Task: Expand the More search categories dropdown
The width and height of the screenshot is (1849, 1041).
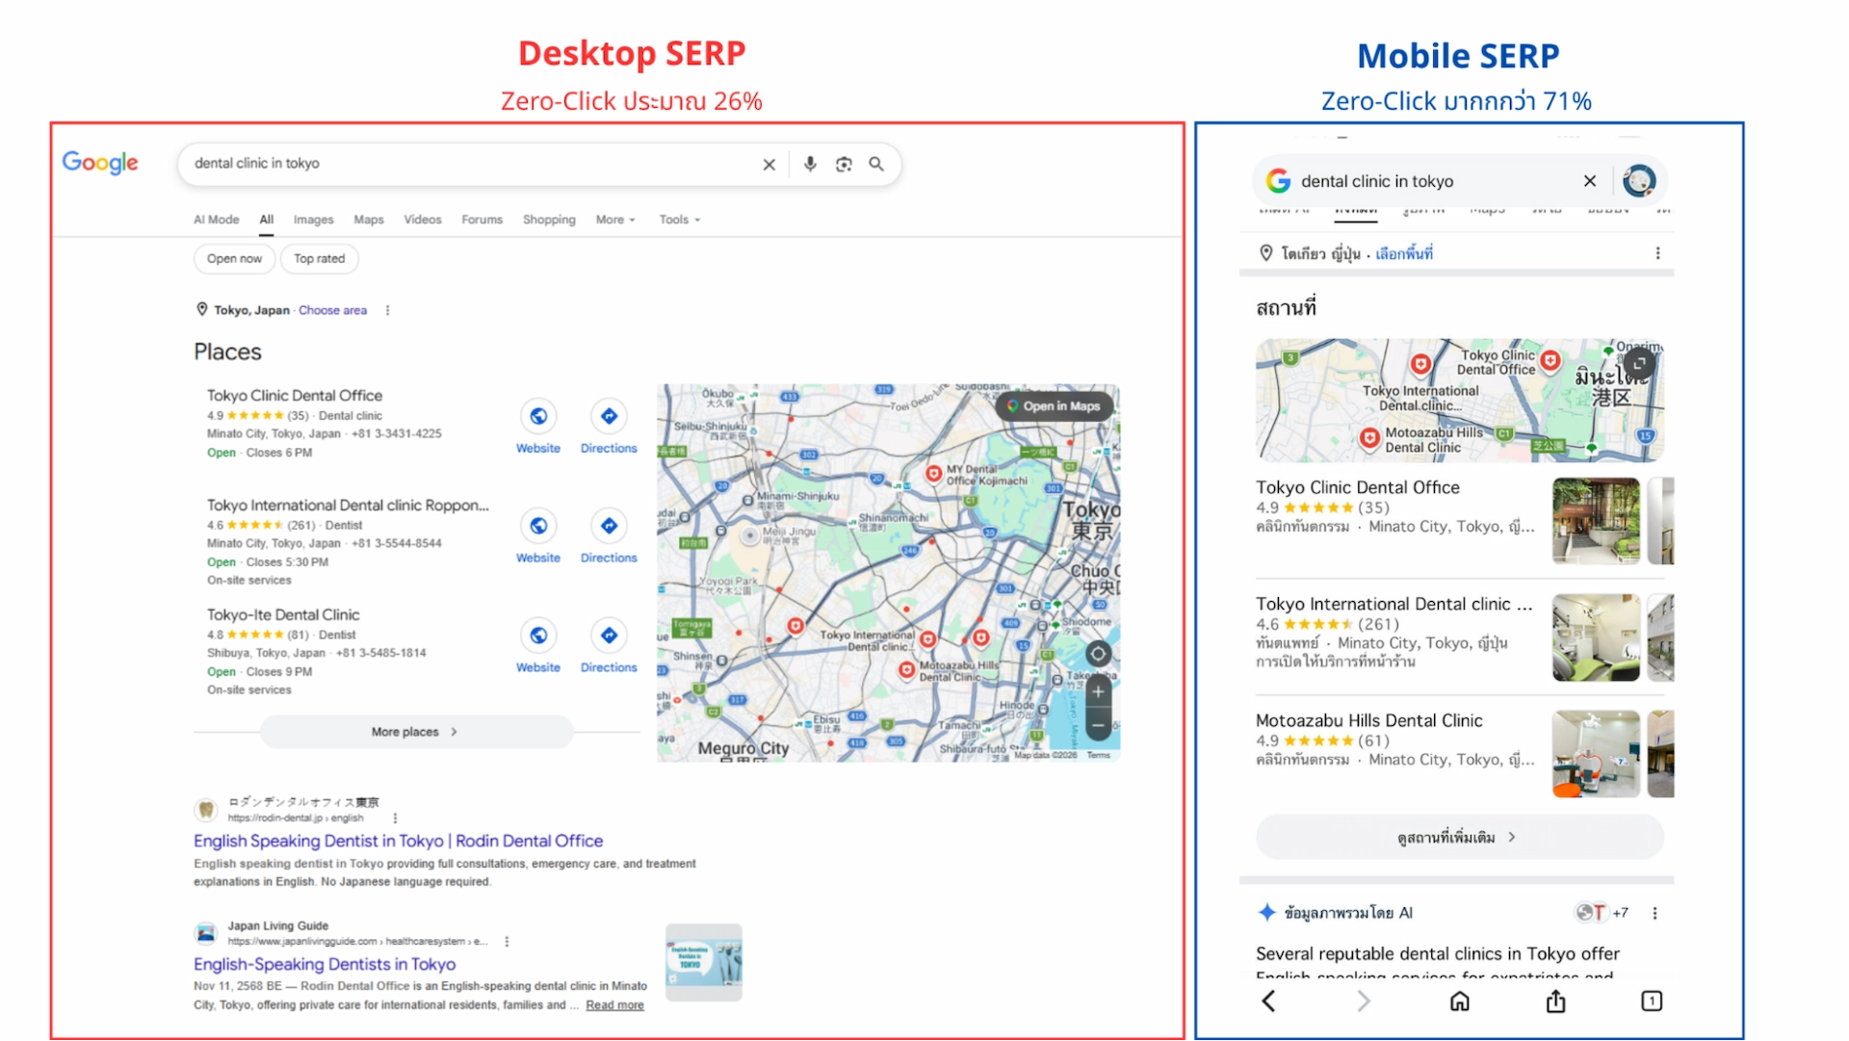Action: pos(615,220)
